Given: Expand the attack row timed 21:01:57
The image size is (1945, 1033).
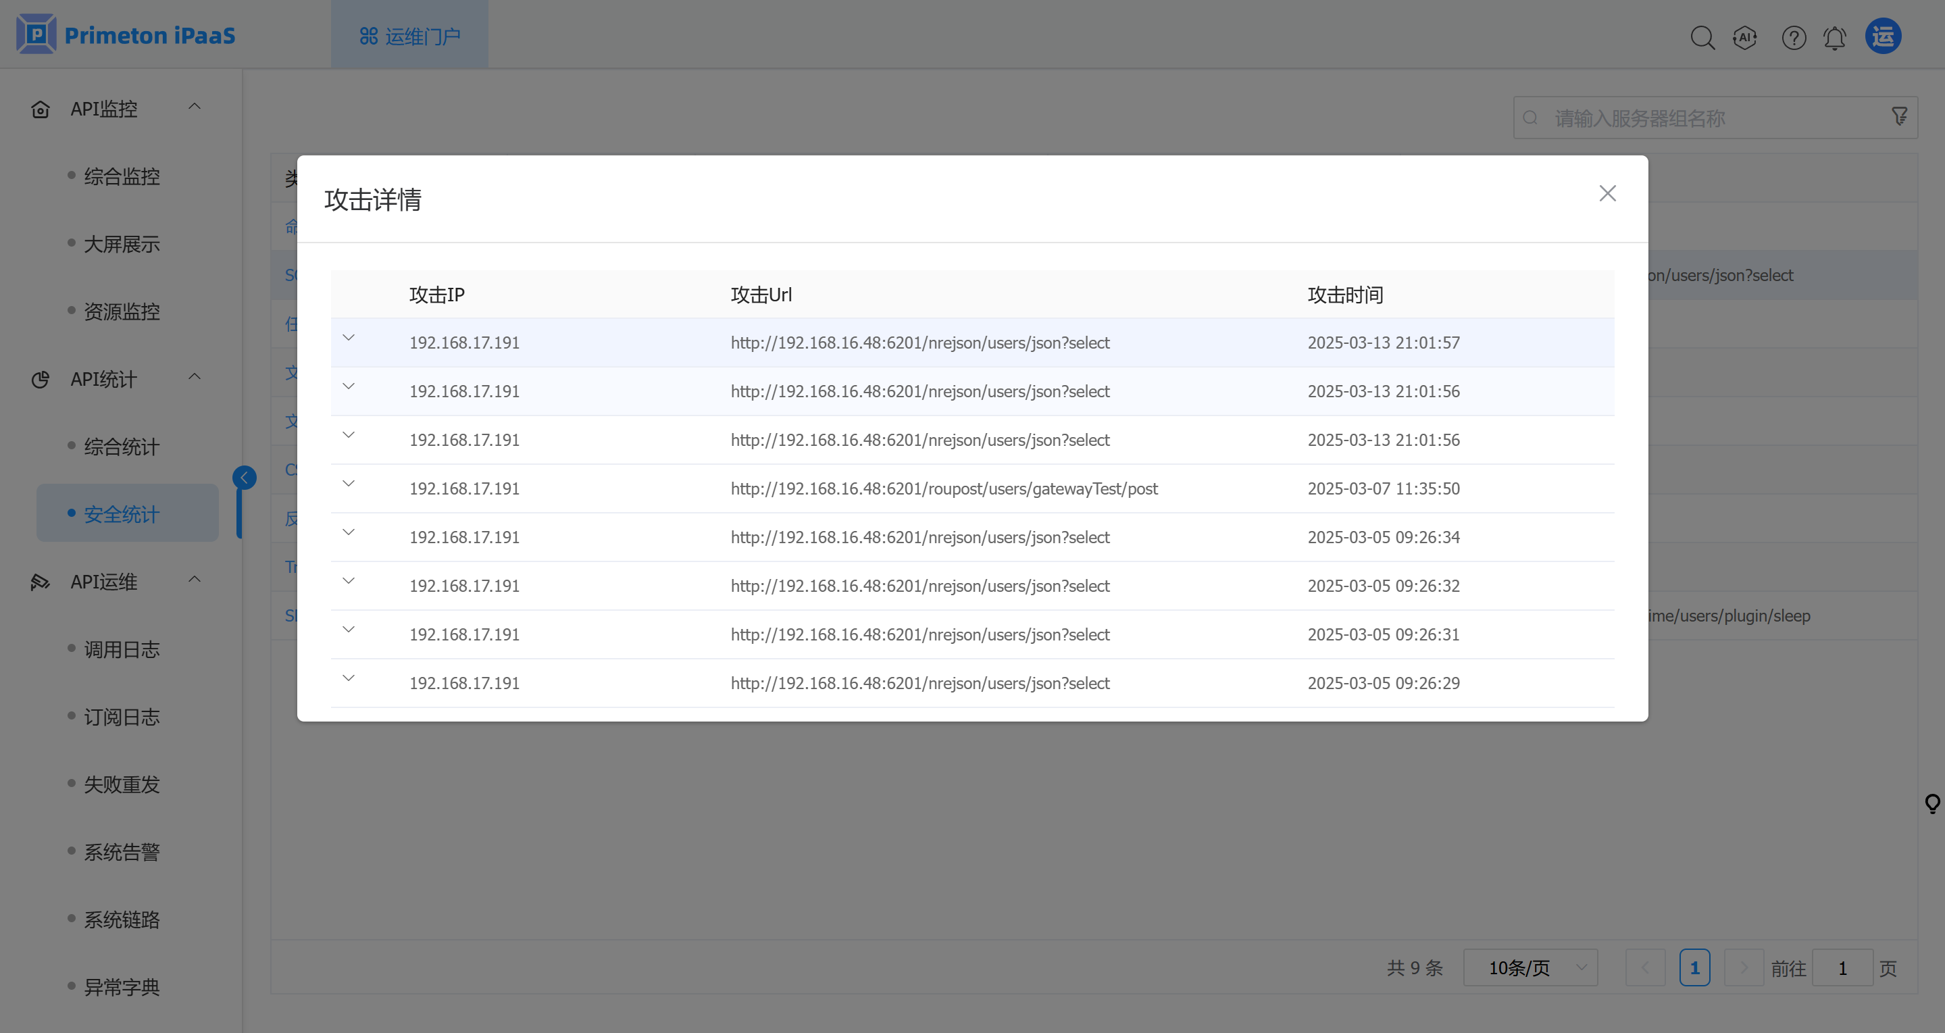Looking at the screenshot, I should tap(348, 338).
